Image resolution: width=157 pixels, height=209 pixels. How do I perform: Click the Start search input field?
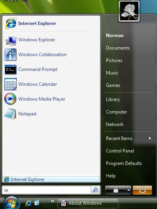(x=47, y=190)
